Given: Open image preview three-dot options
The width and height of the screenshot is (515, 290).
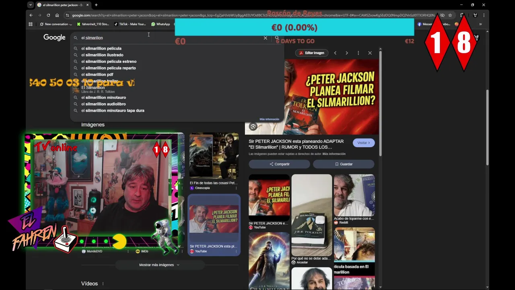Looking at the screenshot, I should 358,53.
